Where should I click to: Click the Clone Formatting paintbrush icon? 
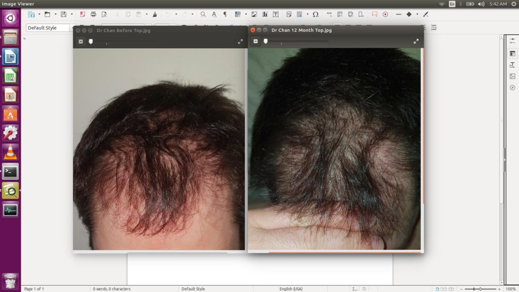(x=155, y=15)
